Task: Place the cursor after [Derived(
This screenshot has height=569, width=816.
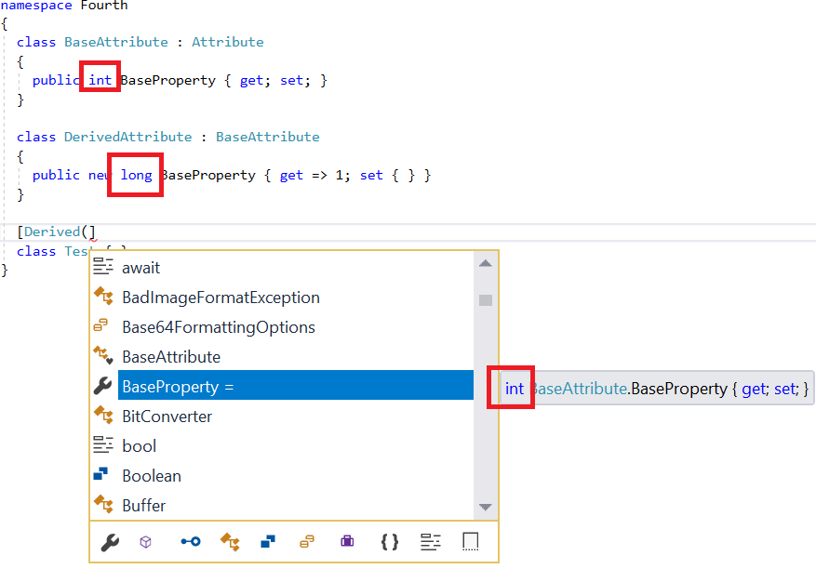Action: click(x=89, y=232)
